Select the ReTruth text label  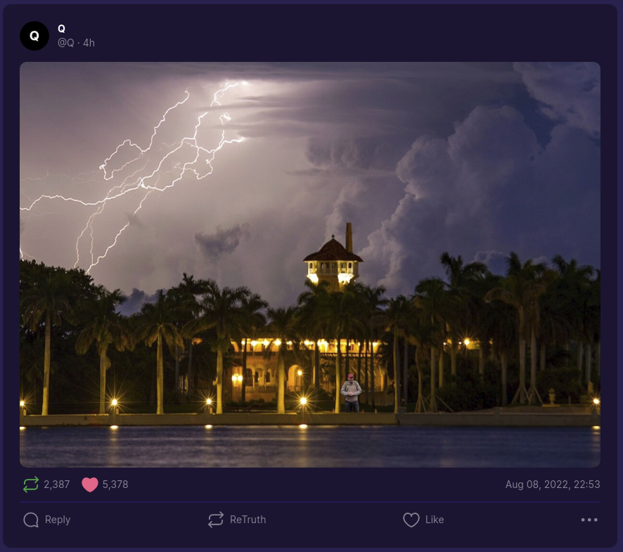tap(248, 520)
